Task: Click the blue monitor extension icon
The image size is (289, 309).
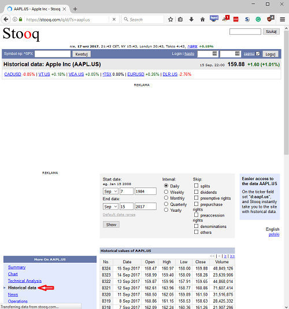Action: [x=214, y=19]
